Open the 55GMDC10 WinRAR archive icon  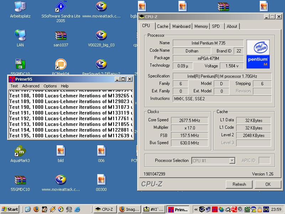(20, 183)
